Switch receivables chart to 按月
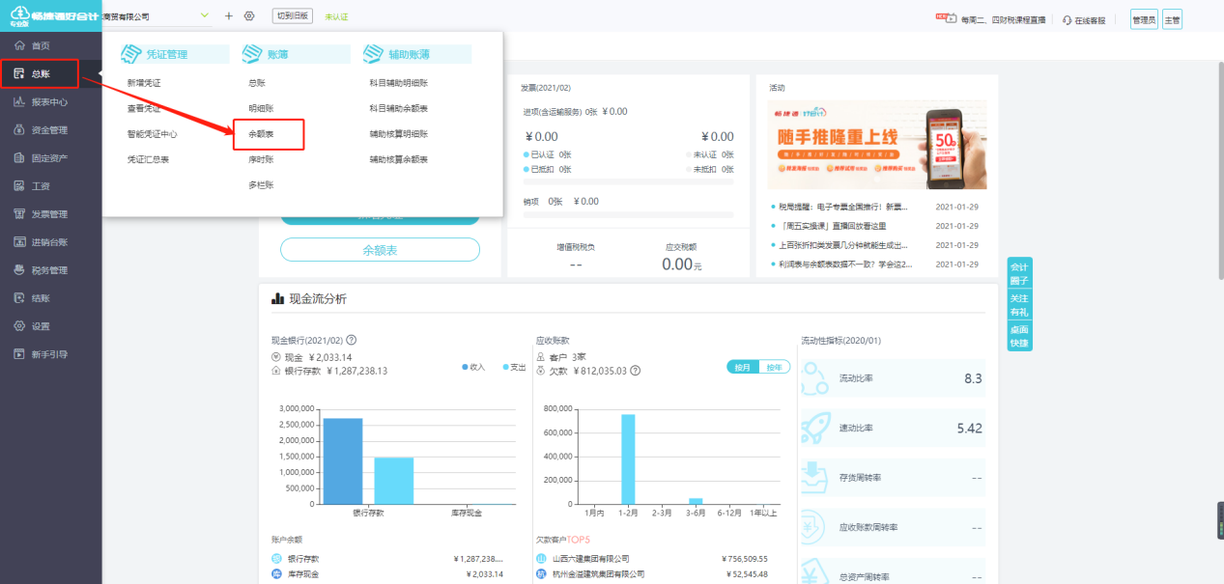1224x584 pixels. tap(743, 367)
